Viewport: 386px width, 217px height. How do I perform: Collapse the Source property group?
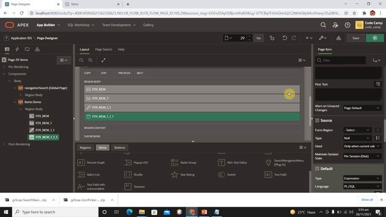pyautogui.click(x=317, y=121)
